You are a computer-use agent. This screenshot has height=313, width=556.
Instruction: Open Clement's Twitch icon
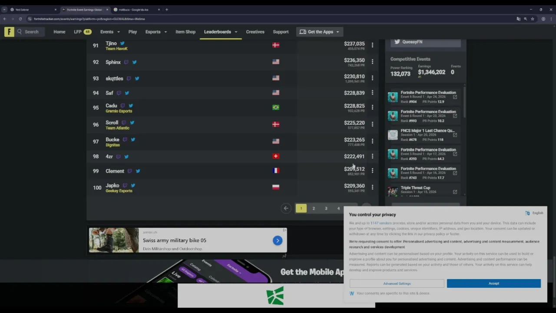pos(129,171)
